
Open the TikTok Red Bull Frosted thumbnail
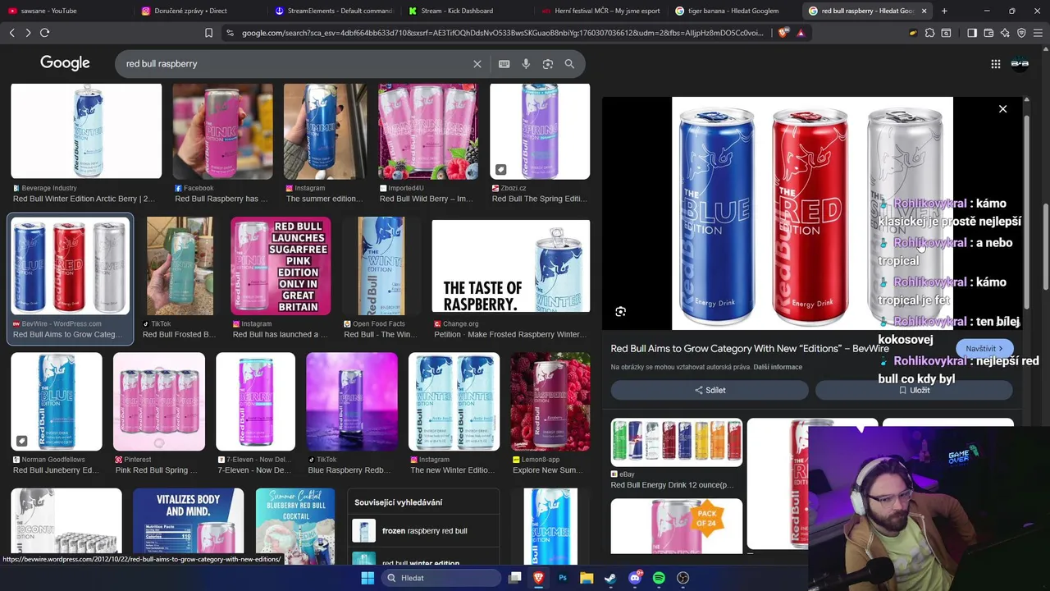tap(180, 266)
